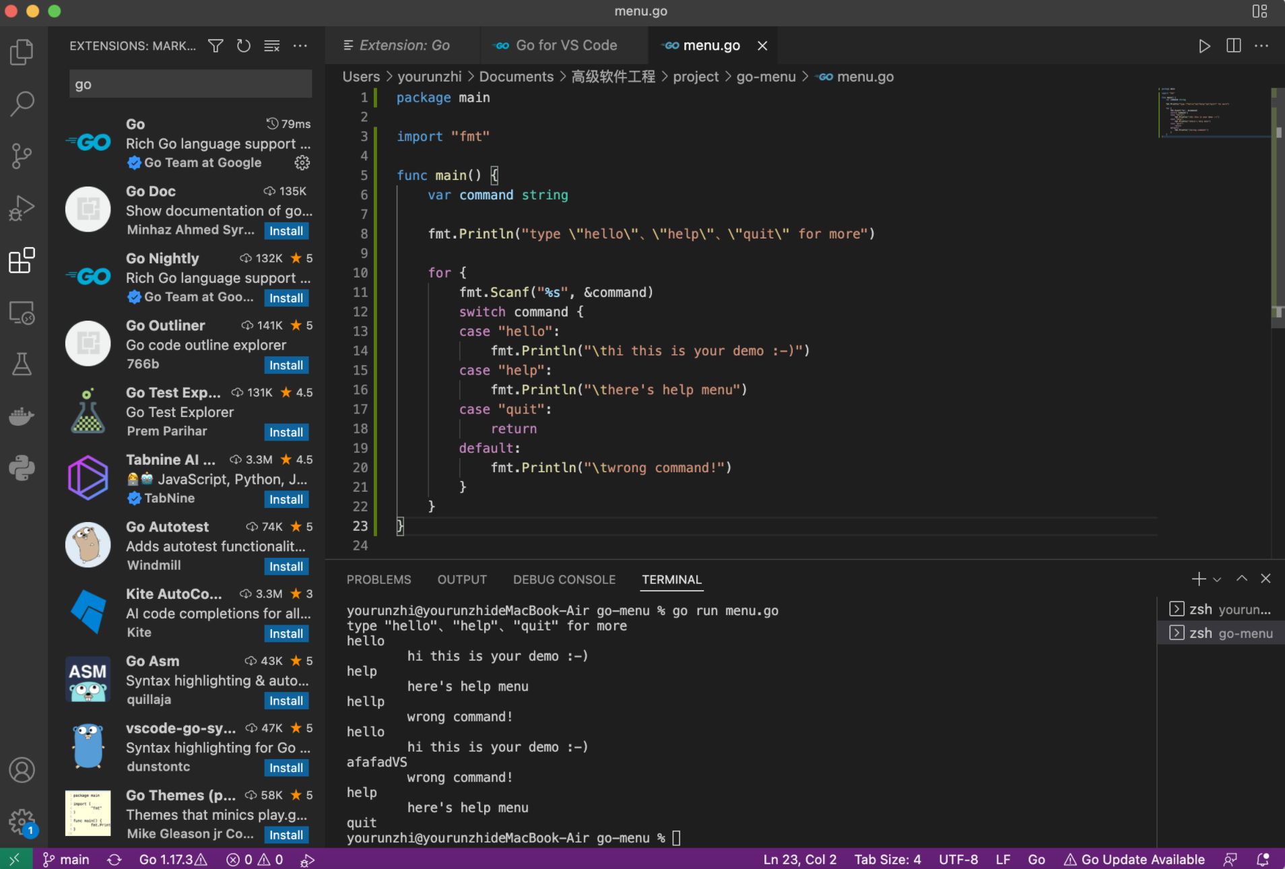Switch to Go for VS Code tab
Viewport: 1285px width, 869px height.
[564, 45]
